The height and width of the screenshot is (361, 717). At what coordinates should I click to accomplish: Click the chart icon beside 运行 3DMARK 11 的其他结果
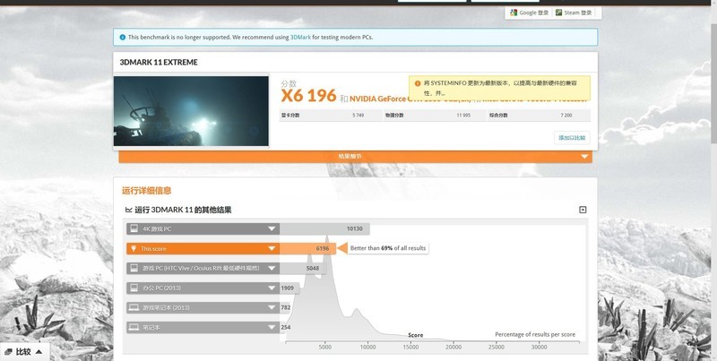tap(128, 211)
